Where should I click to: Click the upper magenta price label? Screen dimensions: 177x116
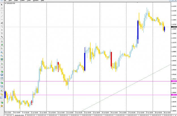[174, 81]
